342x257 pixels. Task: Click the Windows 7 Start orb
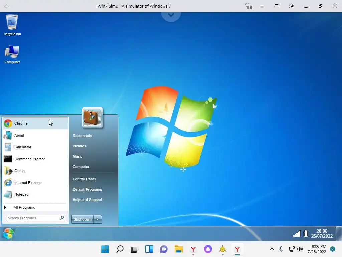coord(8,233)
